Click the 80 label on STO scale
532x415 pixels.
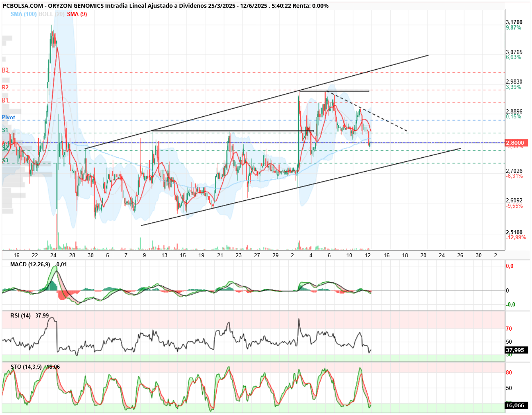[509, 373]
